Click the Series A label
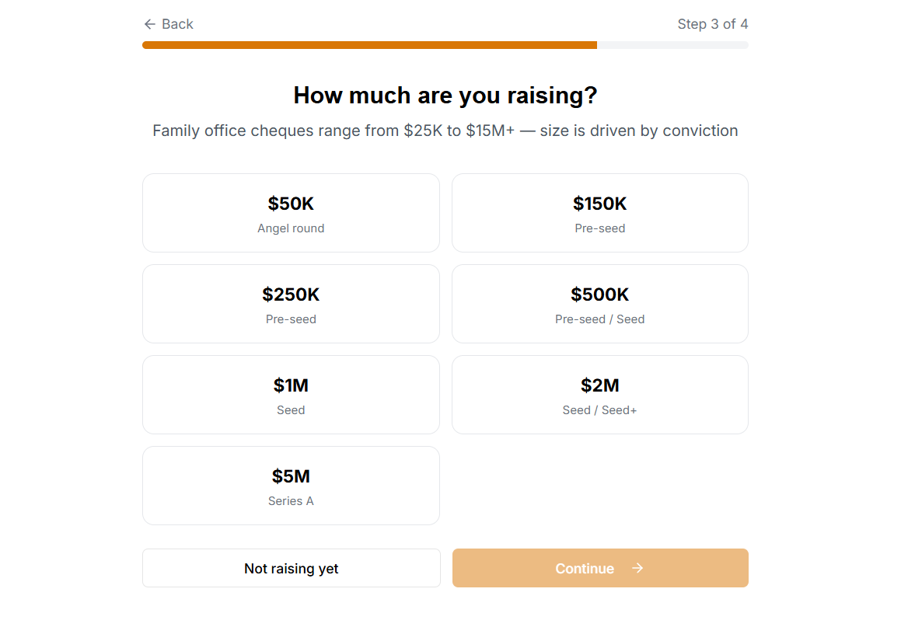This screenshot has height=634, width=915. point(291,501)
